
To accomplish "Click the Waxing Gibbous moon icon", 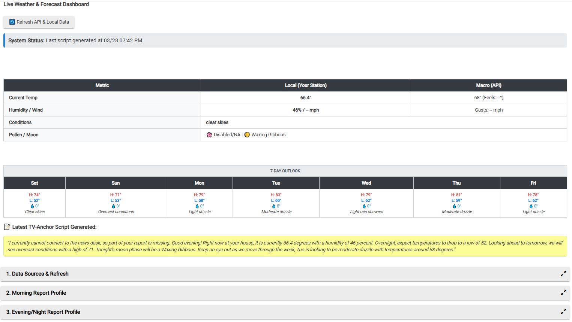I will [x=247, y=135].
